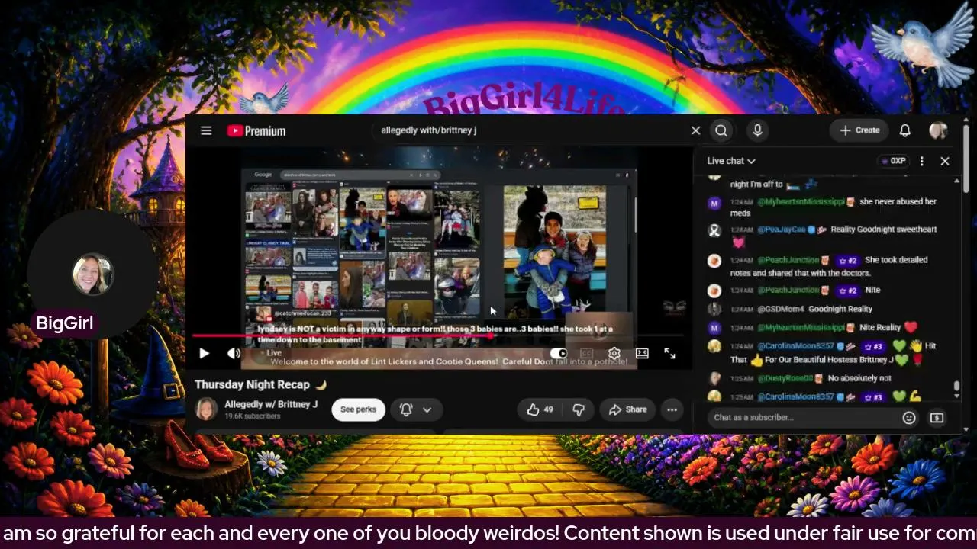The image size is (977, 549).
Task: Open the Create menu button
Action: (859, 130)
